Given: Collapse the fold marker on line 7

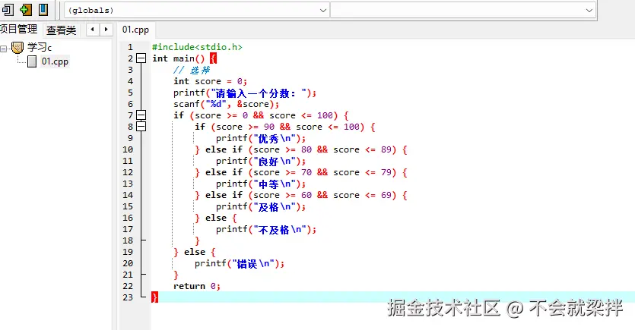Looking at the screenshot, I should pos(141,115).
